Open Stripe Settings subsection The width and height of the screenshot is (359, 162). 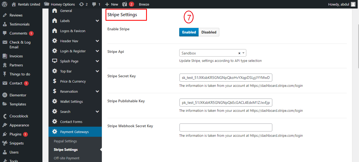pyautogui.click(x=65, y=150)
